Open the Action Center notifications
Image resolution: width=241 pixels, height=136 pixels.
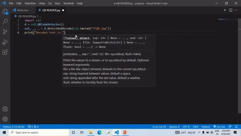point(235,133)
